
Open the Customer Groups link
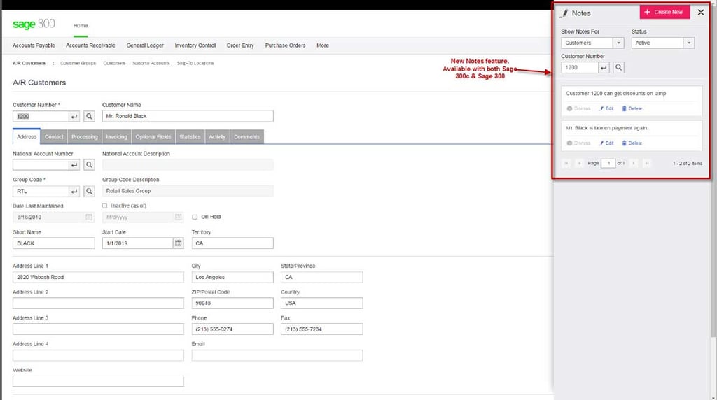point(78,64)
